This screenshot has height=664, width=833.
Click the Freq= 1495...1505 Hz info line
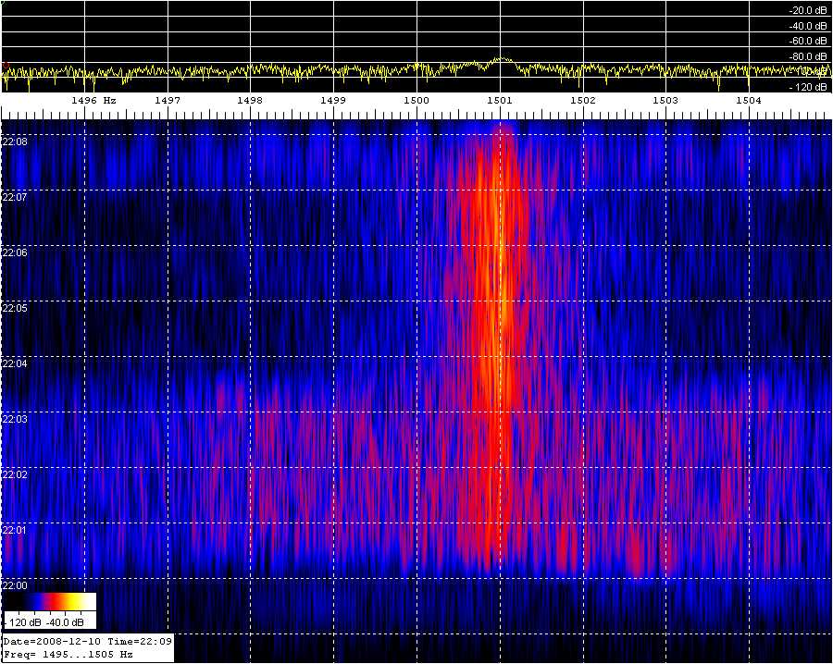click(x=68, y=654)
